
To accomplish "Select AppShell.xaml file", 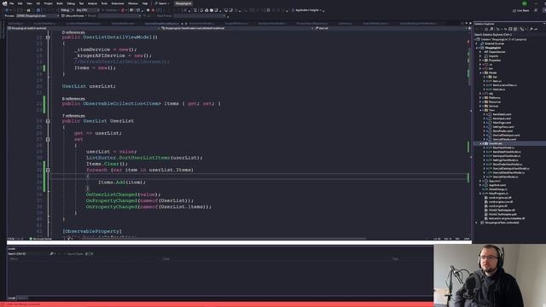I will [x=497, y=185].
